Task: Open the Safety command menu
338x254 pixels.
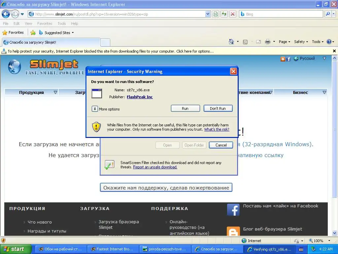Action: tap(301, 42)
